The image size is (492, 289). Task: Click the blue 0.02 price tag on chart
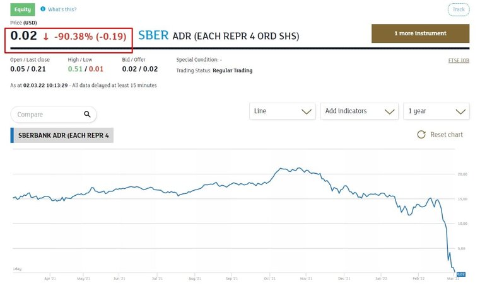pyautogui.click(x=460, y=274)
